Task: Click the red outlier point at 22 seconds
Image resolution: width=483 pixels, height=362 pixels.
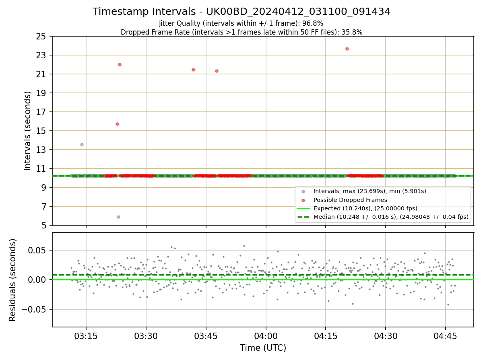Action: pyautogui.click(x=120, y=64)
